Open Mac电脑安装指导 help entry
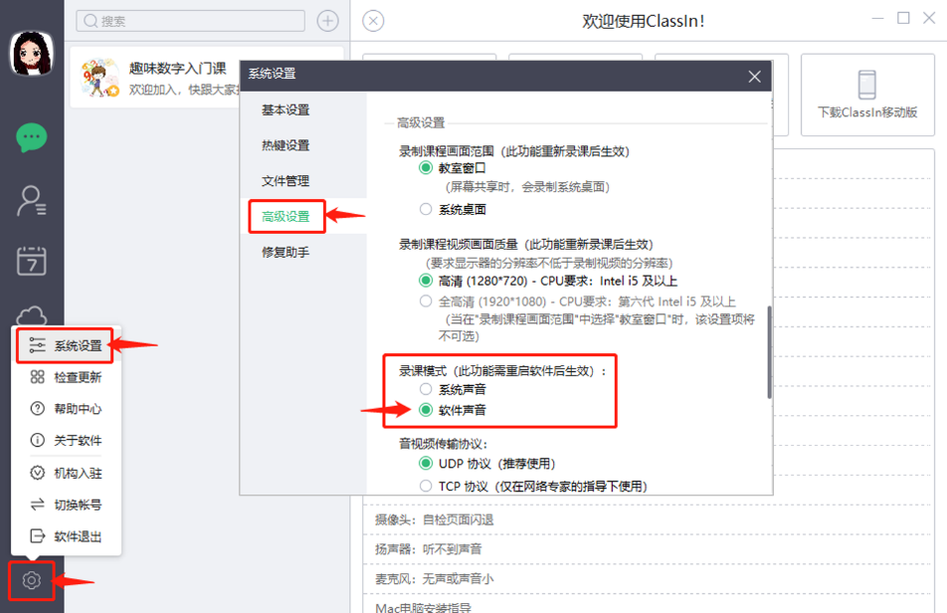Viewport: 947px width, 613px height. click(x=424, y=607)
